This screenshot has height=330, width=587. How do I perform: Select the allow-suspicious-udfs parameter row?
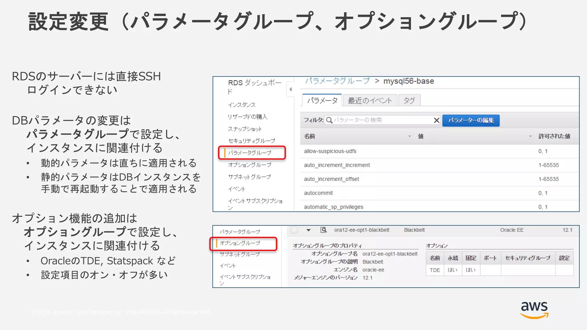click(439, 151)
